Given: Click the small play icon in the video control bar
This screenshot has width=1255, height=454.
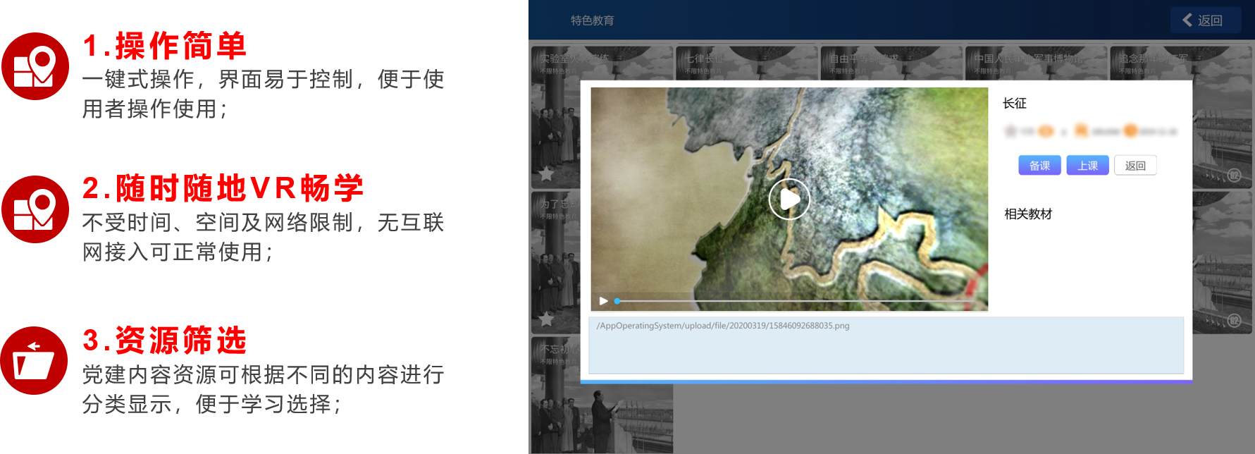Looking at the screenshot, I should [x=603, y=301].
